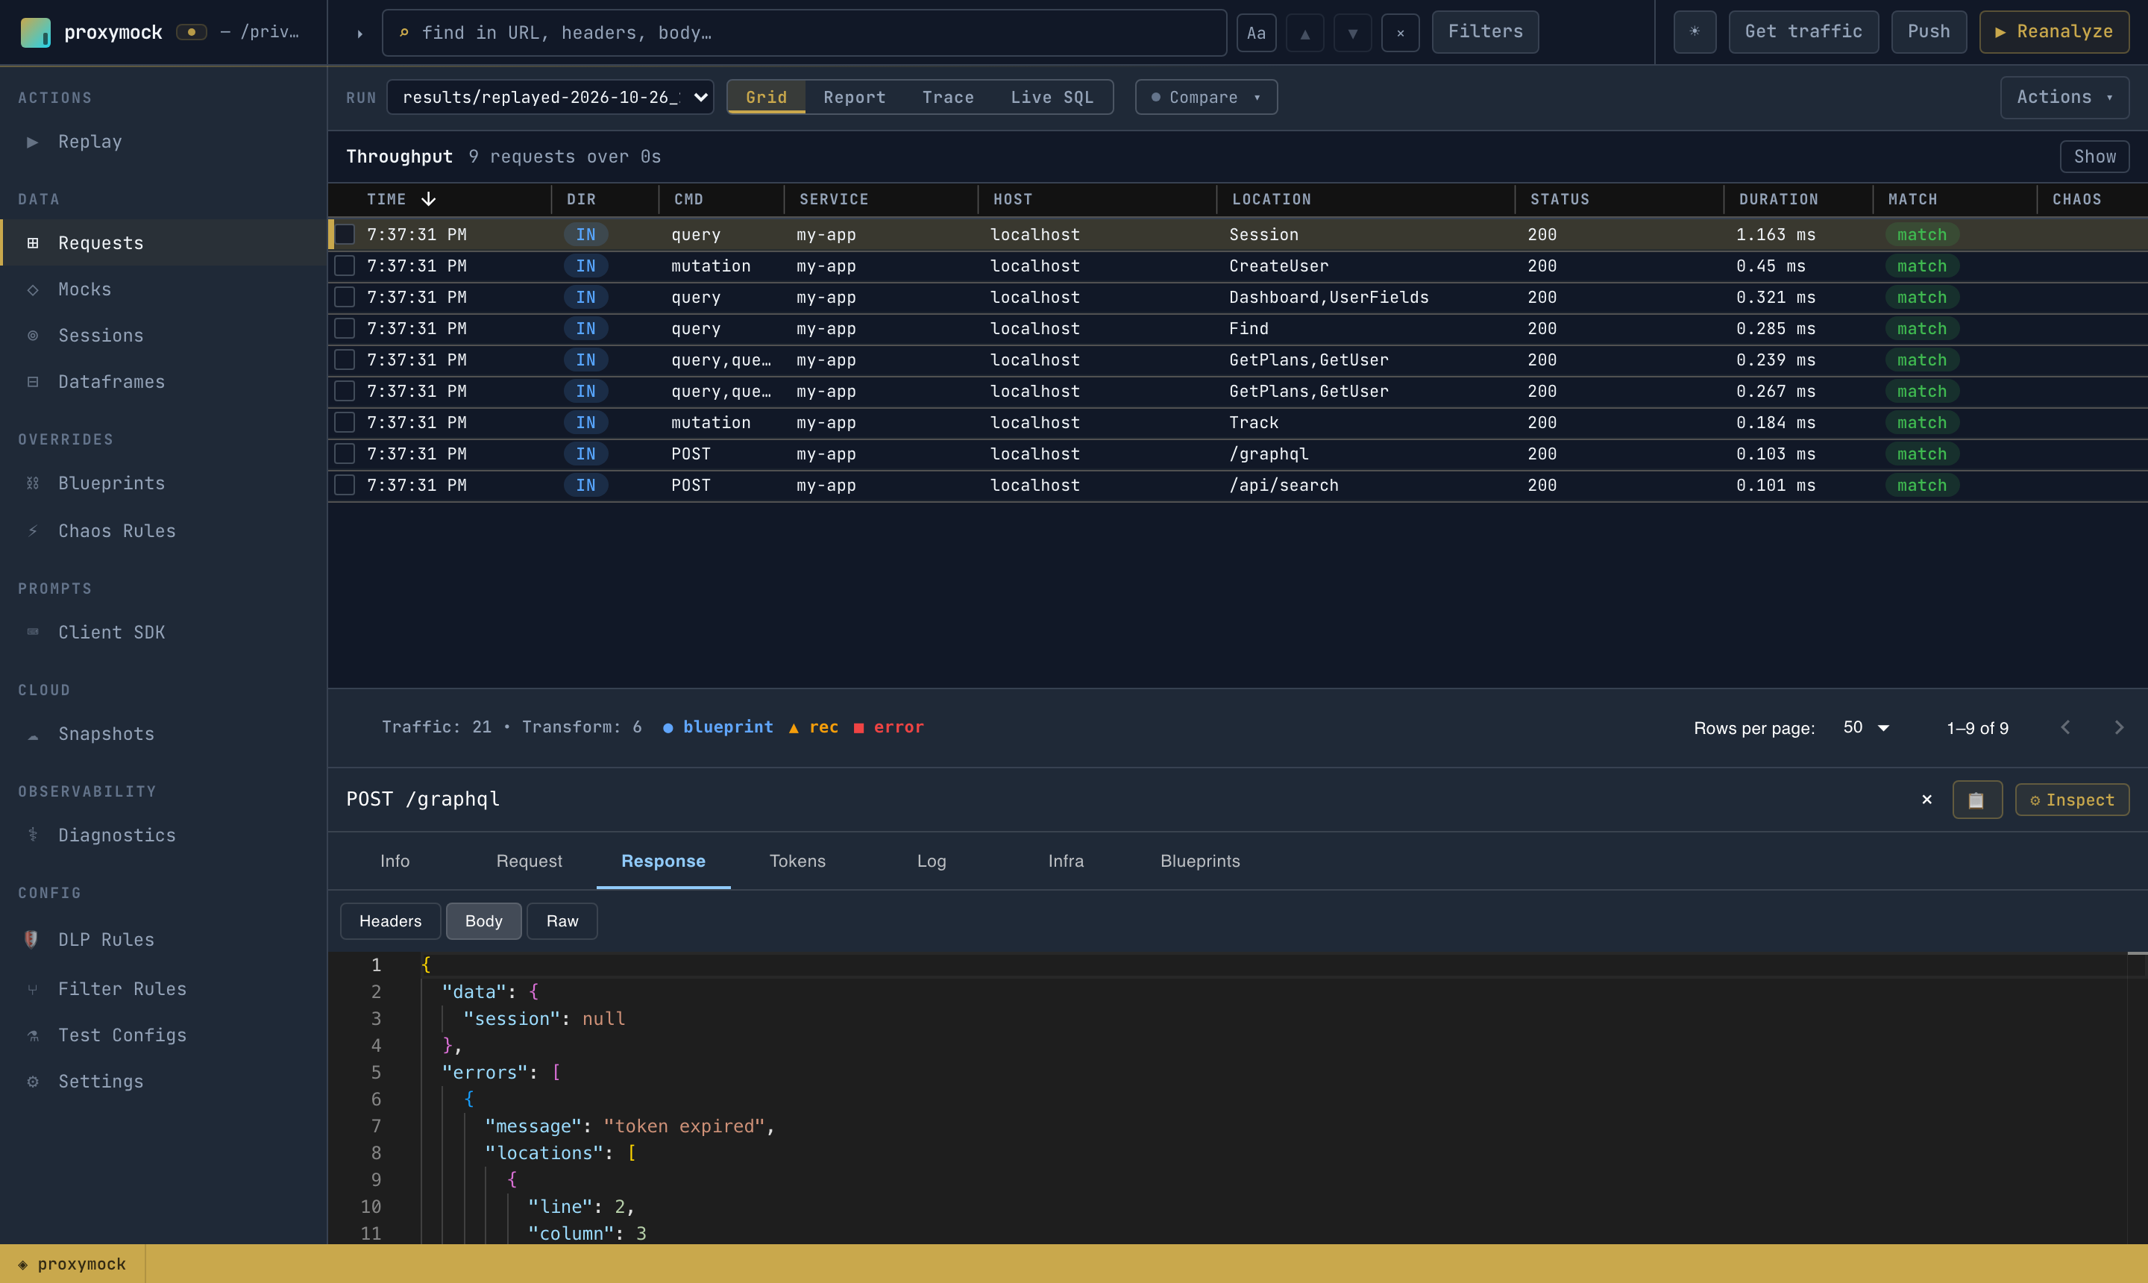The height and width of the screenshot is (1283, 2148).
Task: Open the Actions dropdown menu
Action: tap(2064, 97)
